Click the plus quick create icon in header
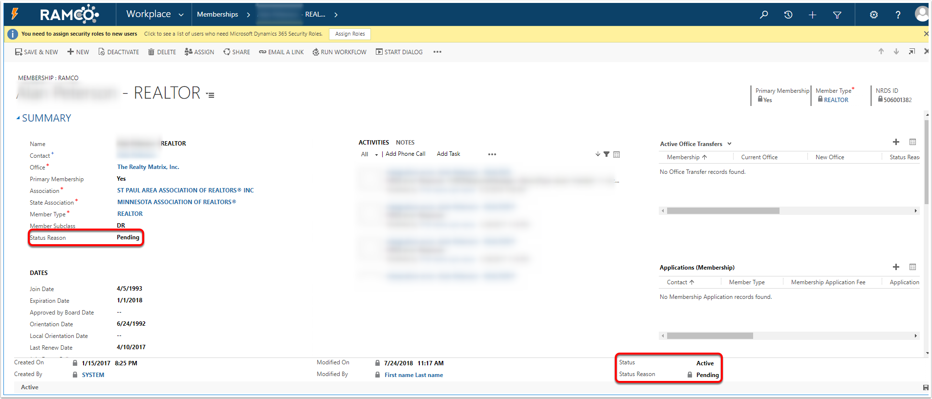 coord(812,15)
